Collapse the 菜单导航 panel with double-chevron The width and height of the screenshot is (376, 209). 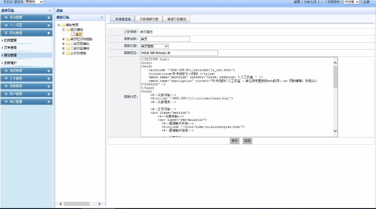[x=50, y=10]
